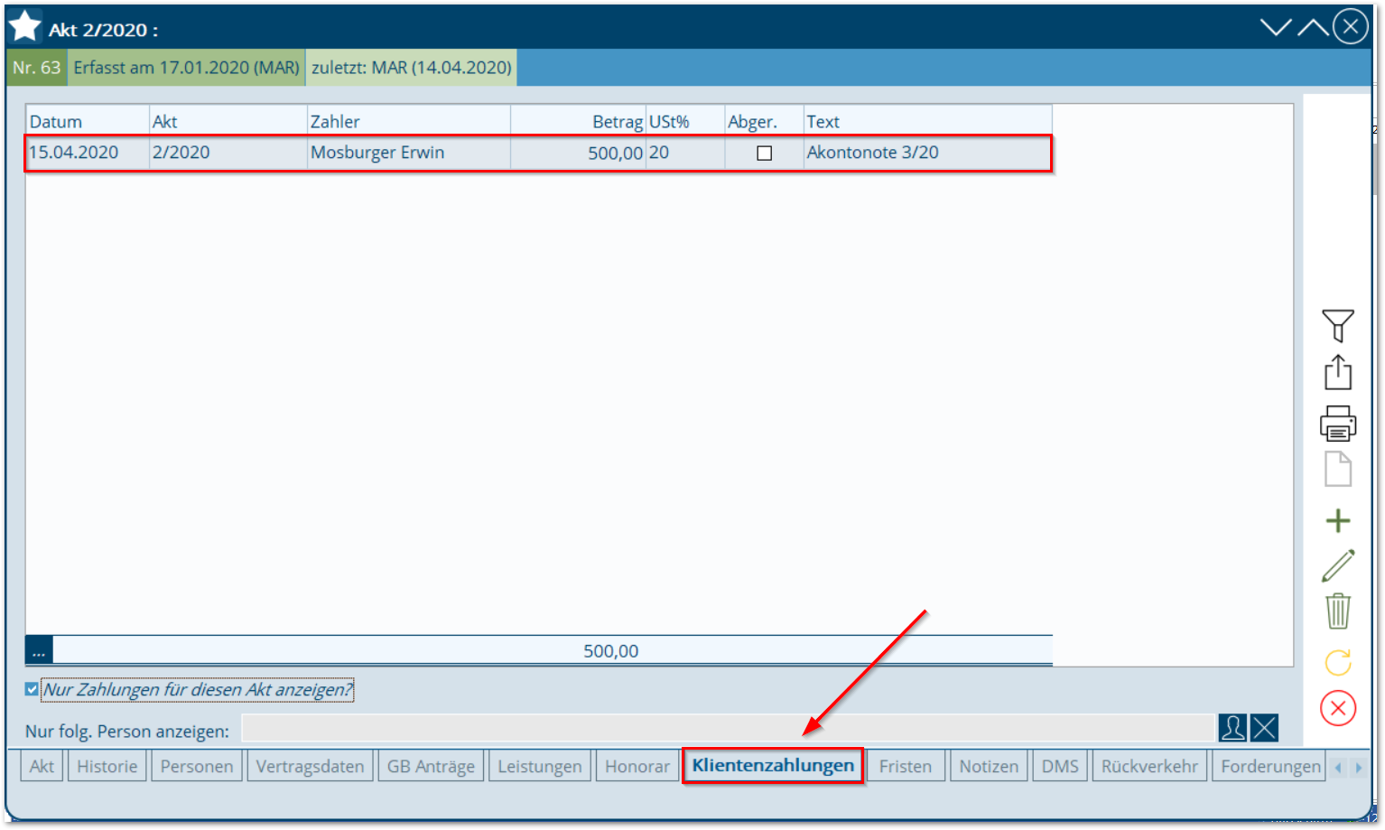Select Klientenzahlungen tab
The width and height of the screenshot is (1385, 830).
[x=773, y=765]
